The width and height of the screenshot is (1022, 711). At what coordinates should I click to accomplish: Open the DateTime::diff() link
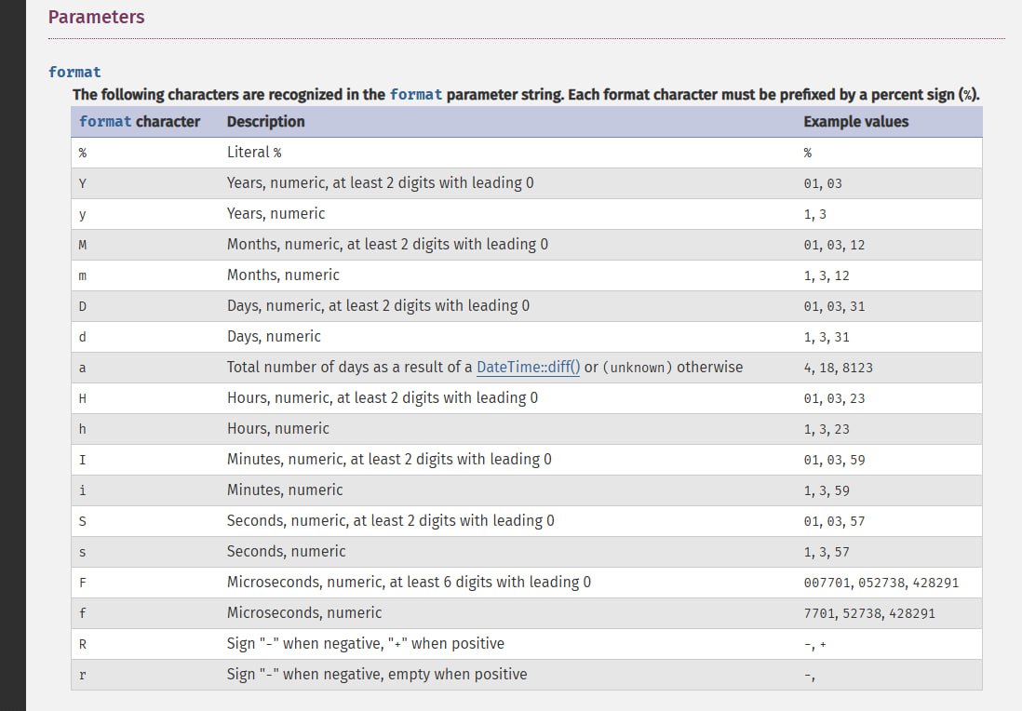[528, 367]
